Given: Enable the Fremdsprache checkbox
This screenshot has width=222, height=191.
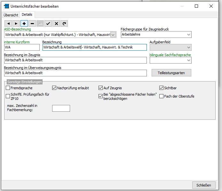Looking at the screenshot, I should click(8, 88).
